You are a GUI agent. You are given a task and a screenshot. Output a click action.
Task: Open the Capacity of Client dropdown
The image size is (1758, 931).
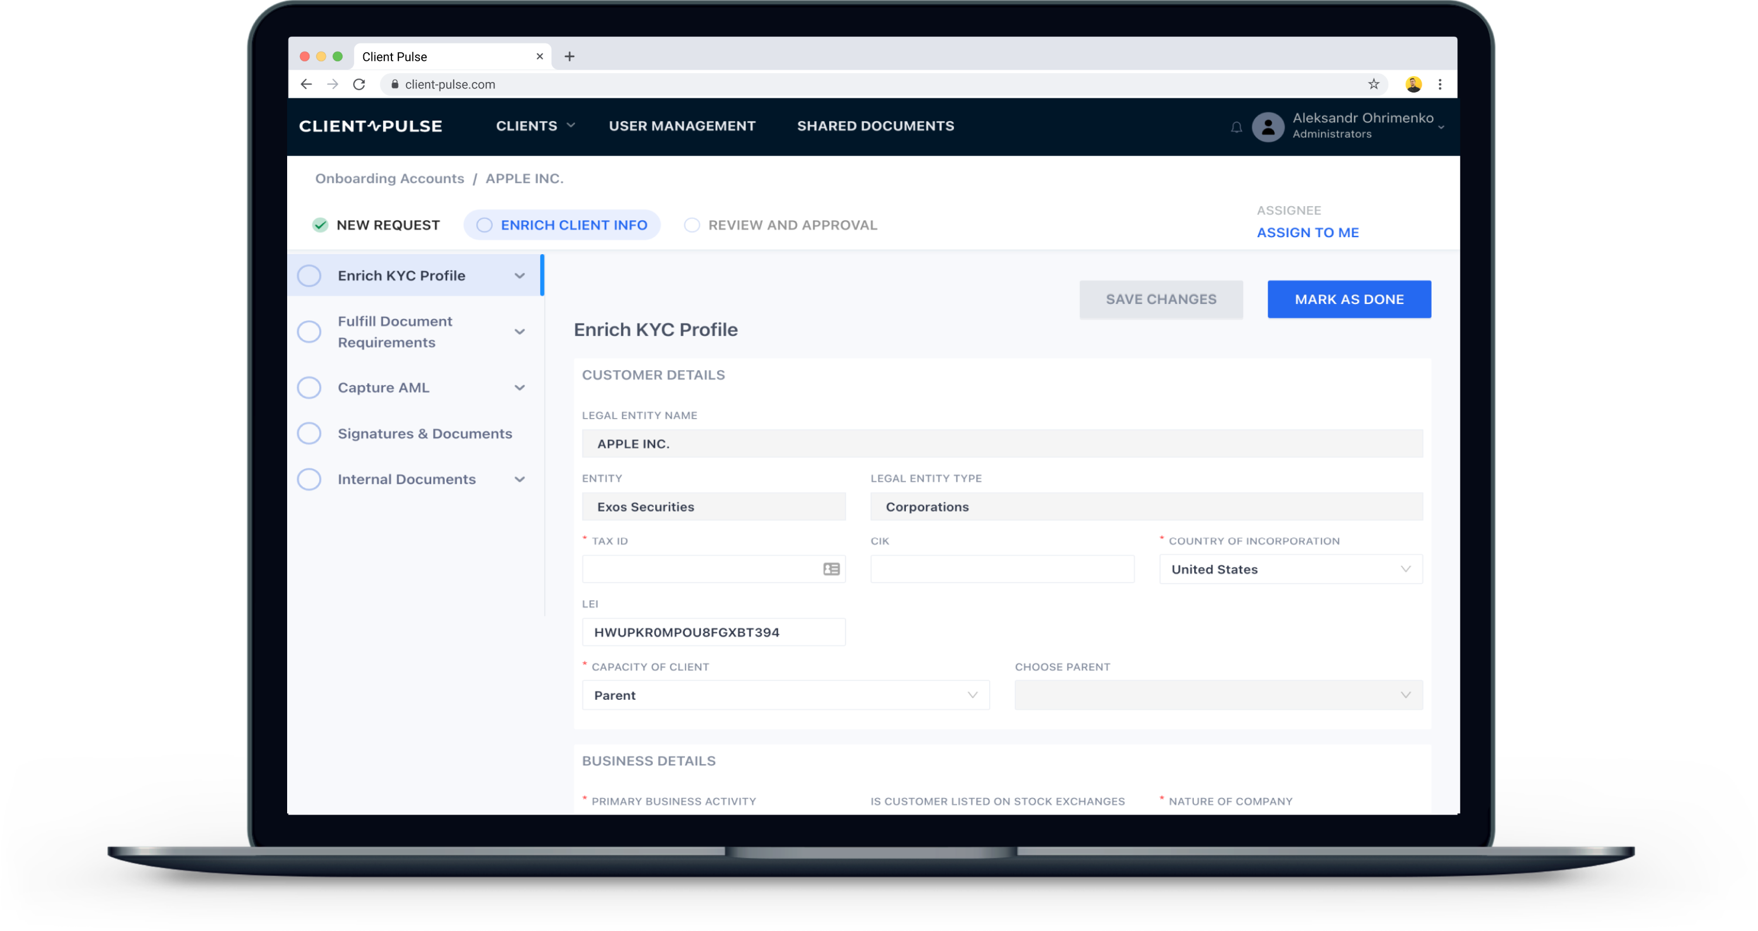tap(973, 695)
